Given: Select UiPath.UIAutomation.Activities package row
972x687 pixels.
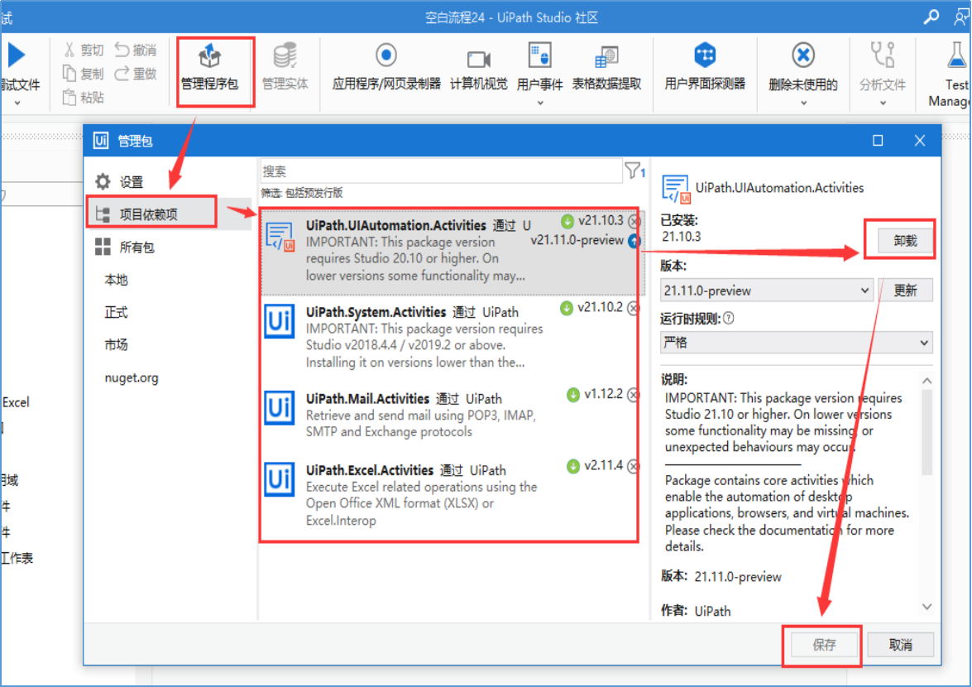Looking at the screenshot, I should click(452, 252).
